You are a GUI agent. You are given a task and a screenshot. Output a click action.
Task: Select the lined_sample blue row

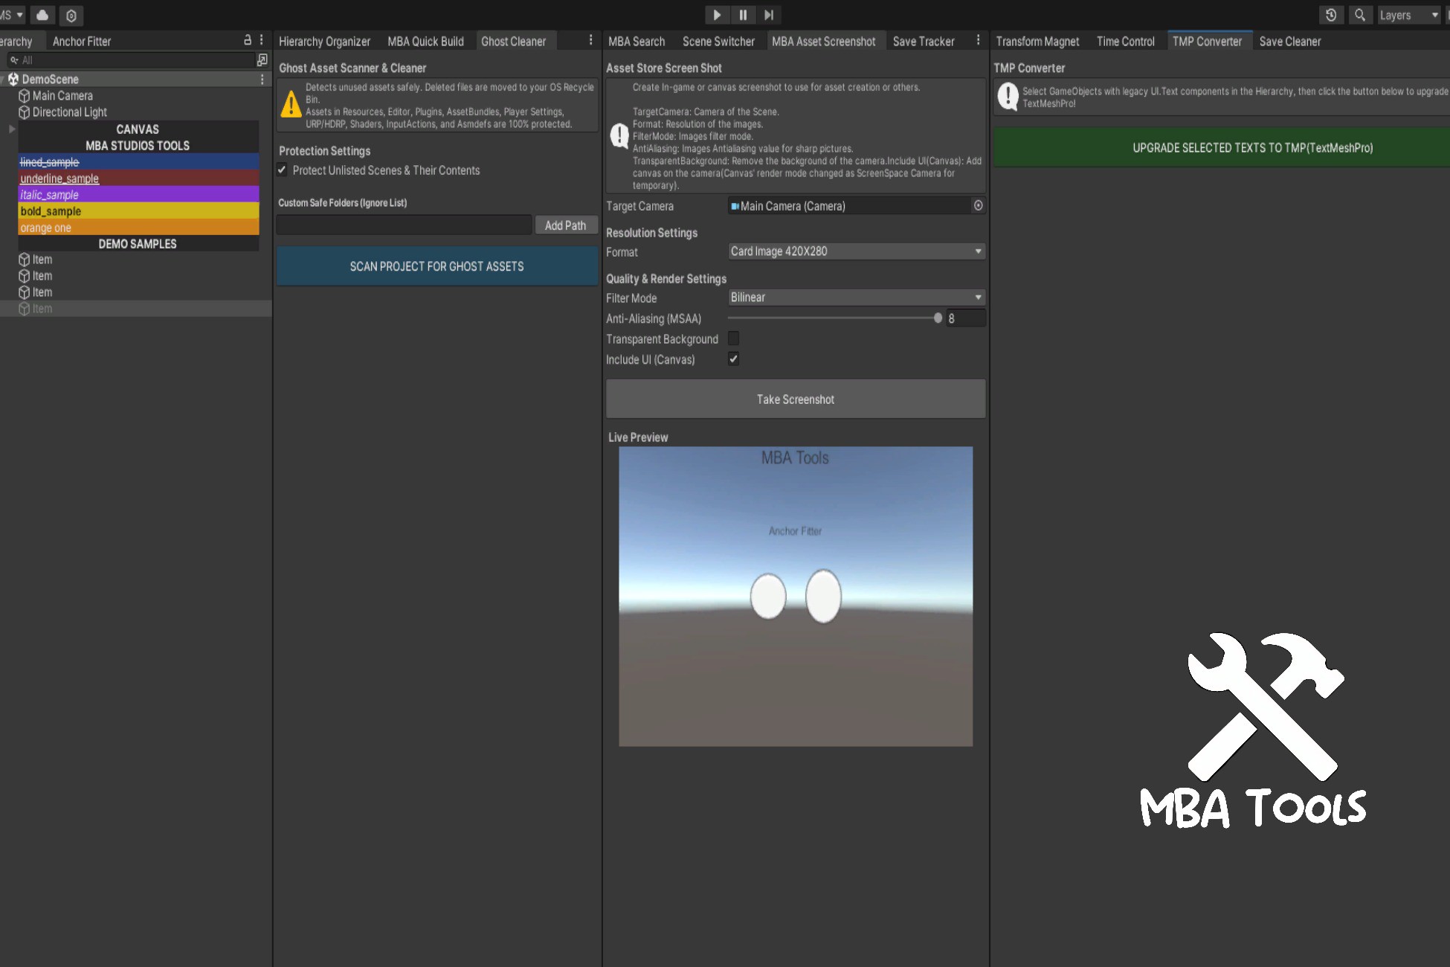138,161
